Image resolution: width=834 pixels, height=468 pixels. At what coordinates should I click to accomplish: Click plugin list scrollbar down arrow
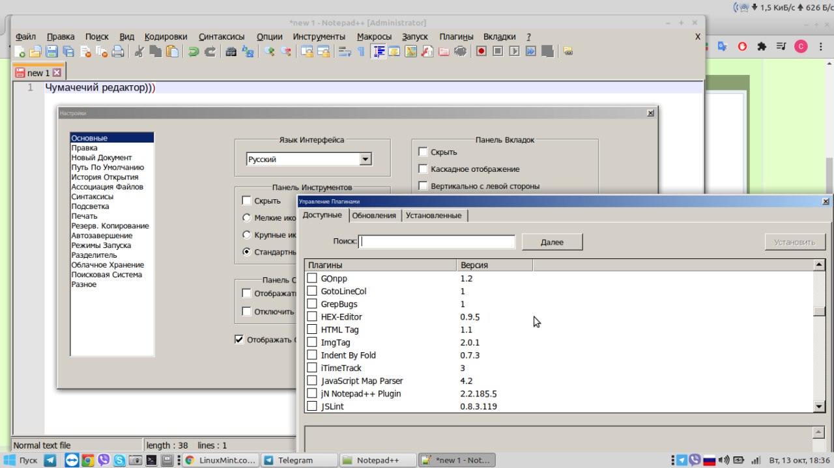(820, 406)
